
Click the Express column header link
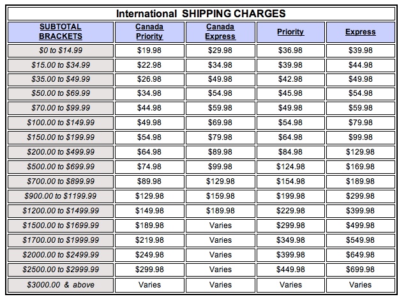[x=361, y=32]
